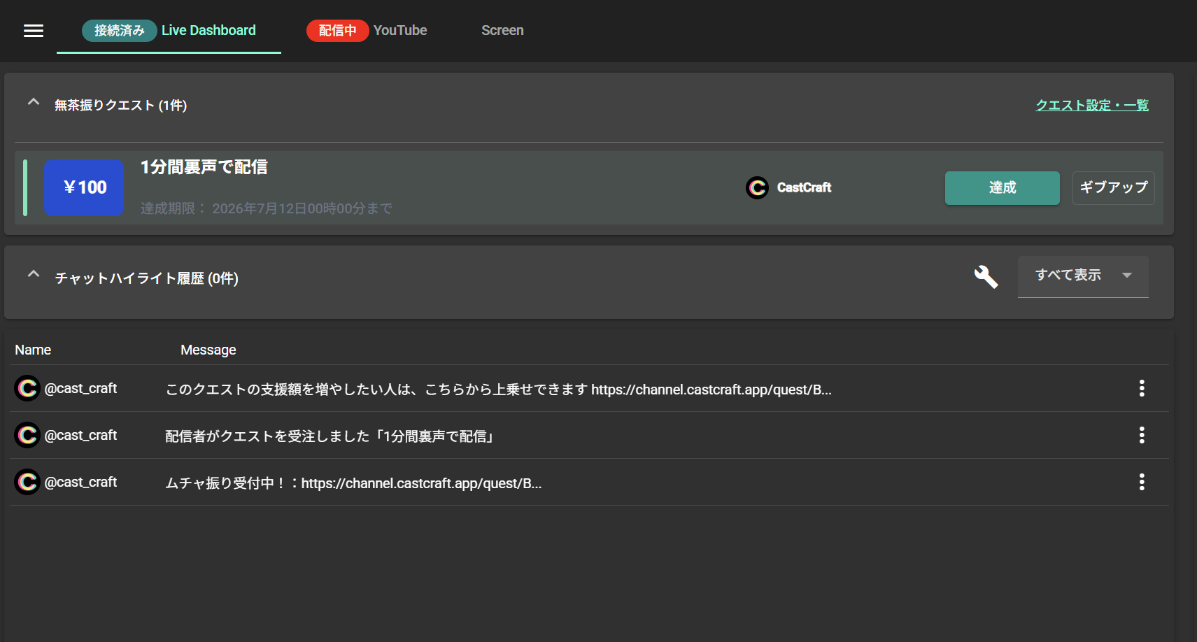
Task: Collapse the 無茶振りクエスト section
Action: (x=33, y=102)
